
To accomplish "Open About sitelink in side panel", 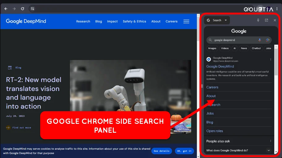I will click(211, 96).
